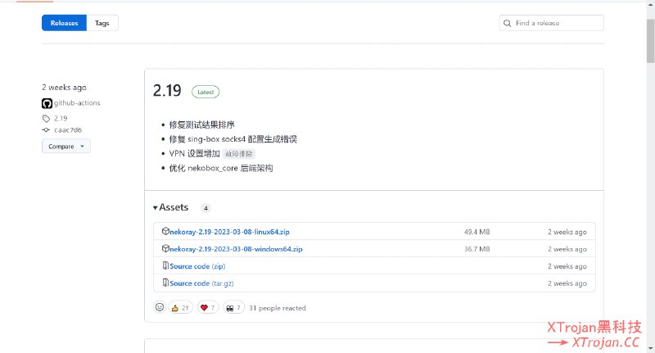Toggle the eyes reaction with 7 votes
This screenshot has width=655, height=353.
233,308
